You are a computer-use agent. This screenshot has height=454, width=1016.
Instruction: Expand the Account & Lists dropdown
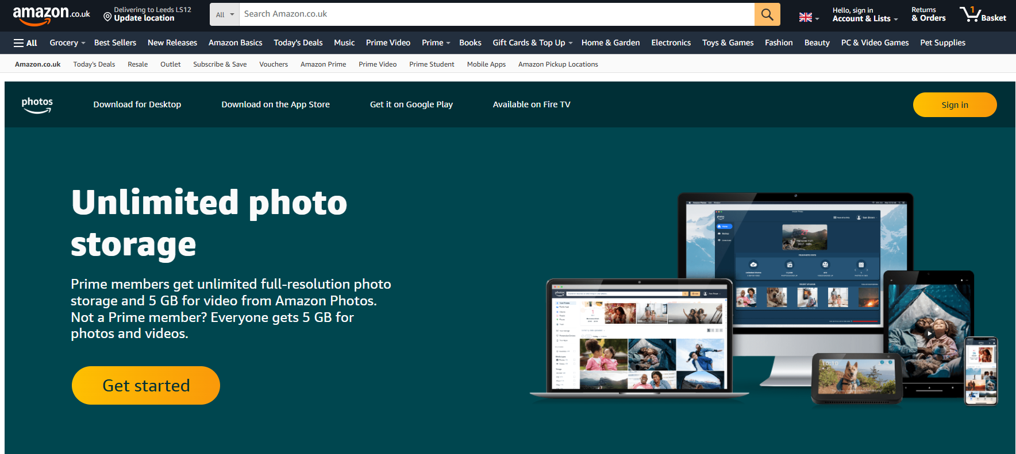click(865, 14)
